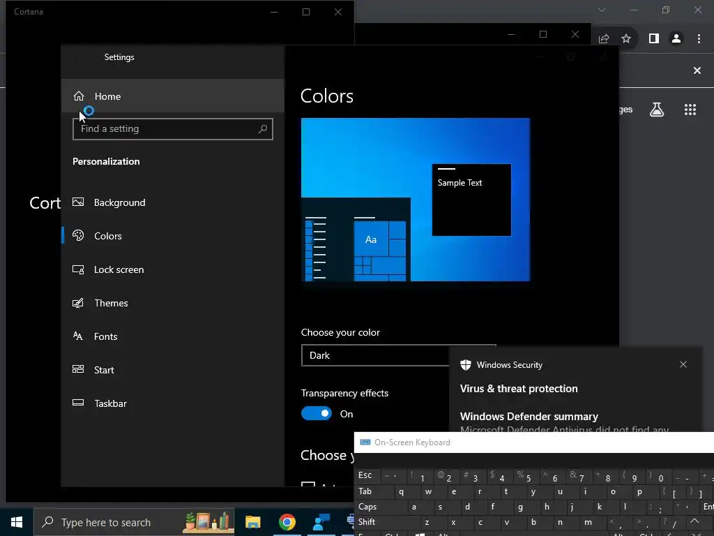Open the Home page in Settings
Screen dimensions: 714x536
pos(173,96)
